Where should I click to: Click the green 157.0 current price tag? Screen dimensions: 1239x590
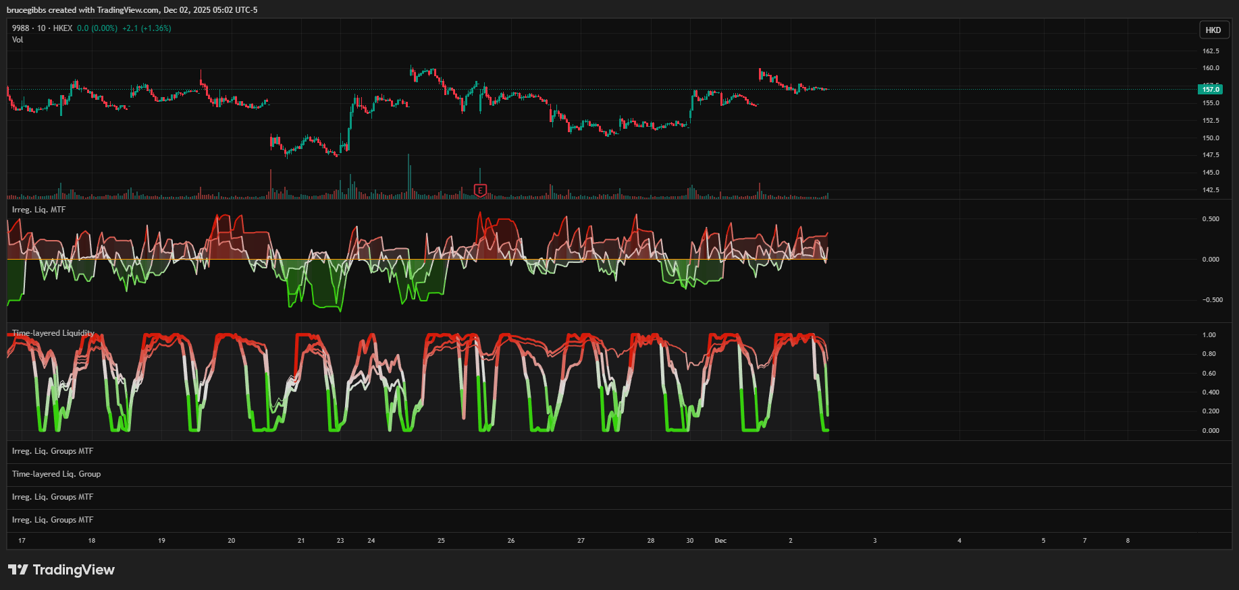tap(1211, 89)
